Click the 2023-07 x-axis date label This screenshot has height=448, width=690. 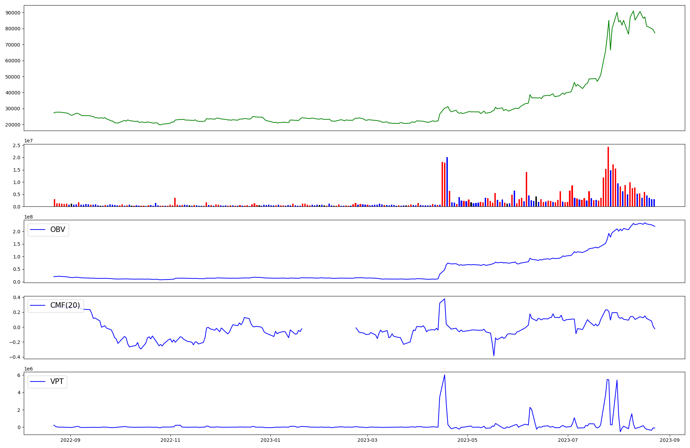pos(568,440)
